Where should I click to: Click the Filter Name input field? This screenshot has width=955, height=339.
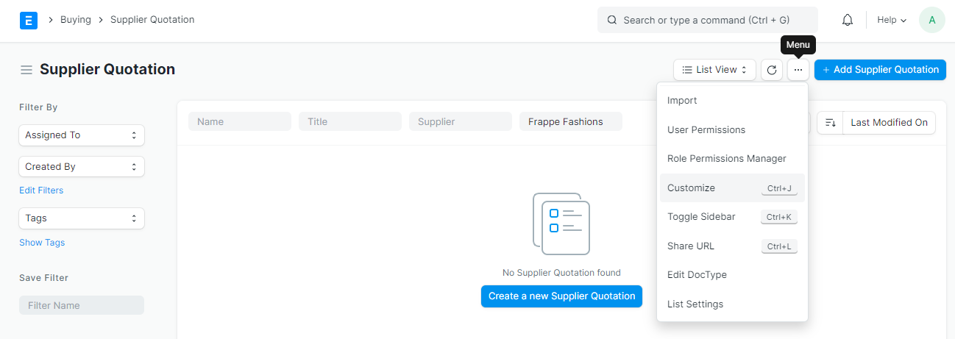81,305
